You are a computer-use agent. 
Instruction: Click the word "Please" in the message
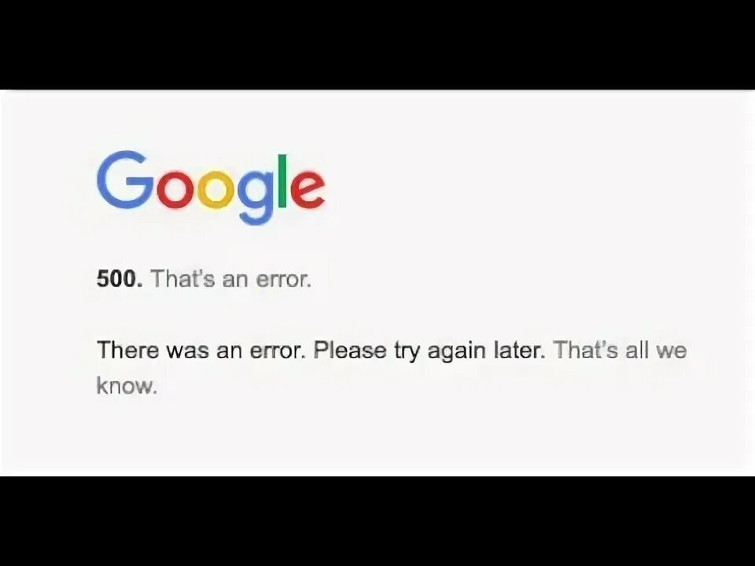click(x=350, y=349)
